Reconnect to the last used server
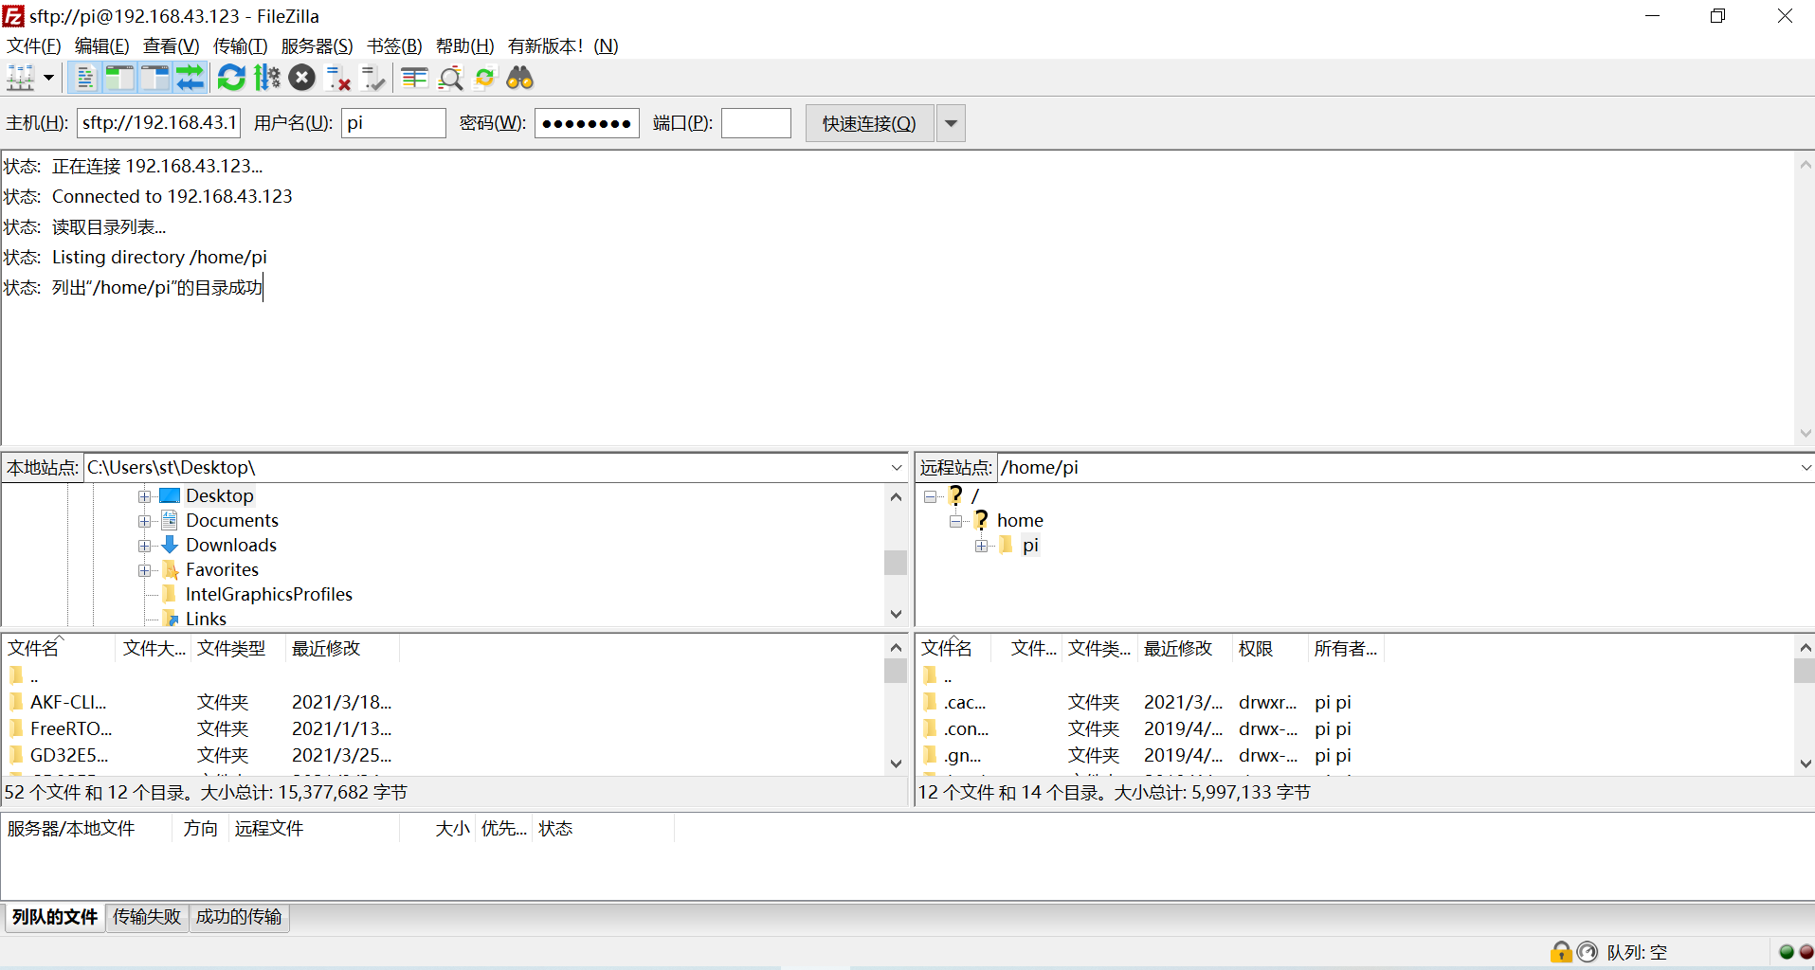The width and height of the screenshot is (1815, 970). tap(373, 78)
